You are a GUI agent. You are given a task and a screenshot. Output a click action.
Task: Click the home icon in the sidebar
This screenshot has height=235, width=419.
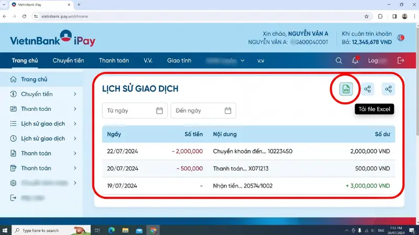[x=14, y=79]
